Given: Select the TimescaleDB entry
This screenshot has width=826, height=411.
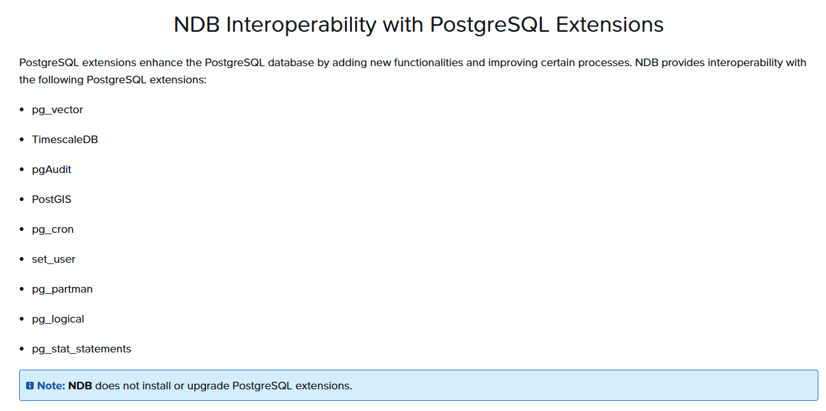Looking at the screenshot, I should pyautogui.click(x=65, y=139).
